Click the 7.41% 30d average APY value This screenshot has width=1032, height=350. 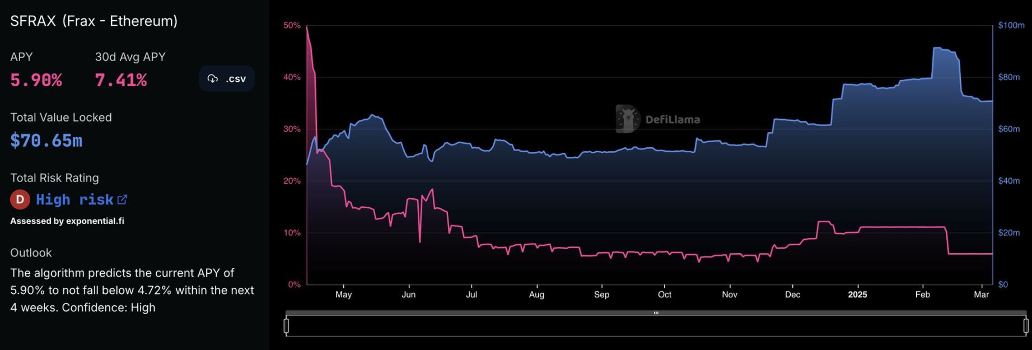(121, 81)
